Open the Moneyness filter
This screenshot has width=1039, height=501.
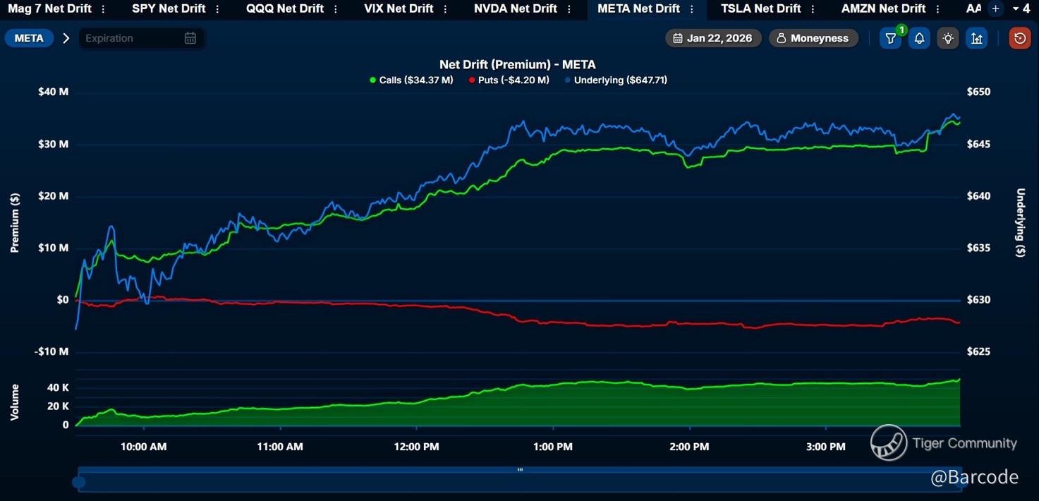[x=813, y=38]
